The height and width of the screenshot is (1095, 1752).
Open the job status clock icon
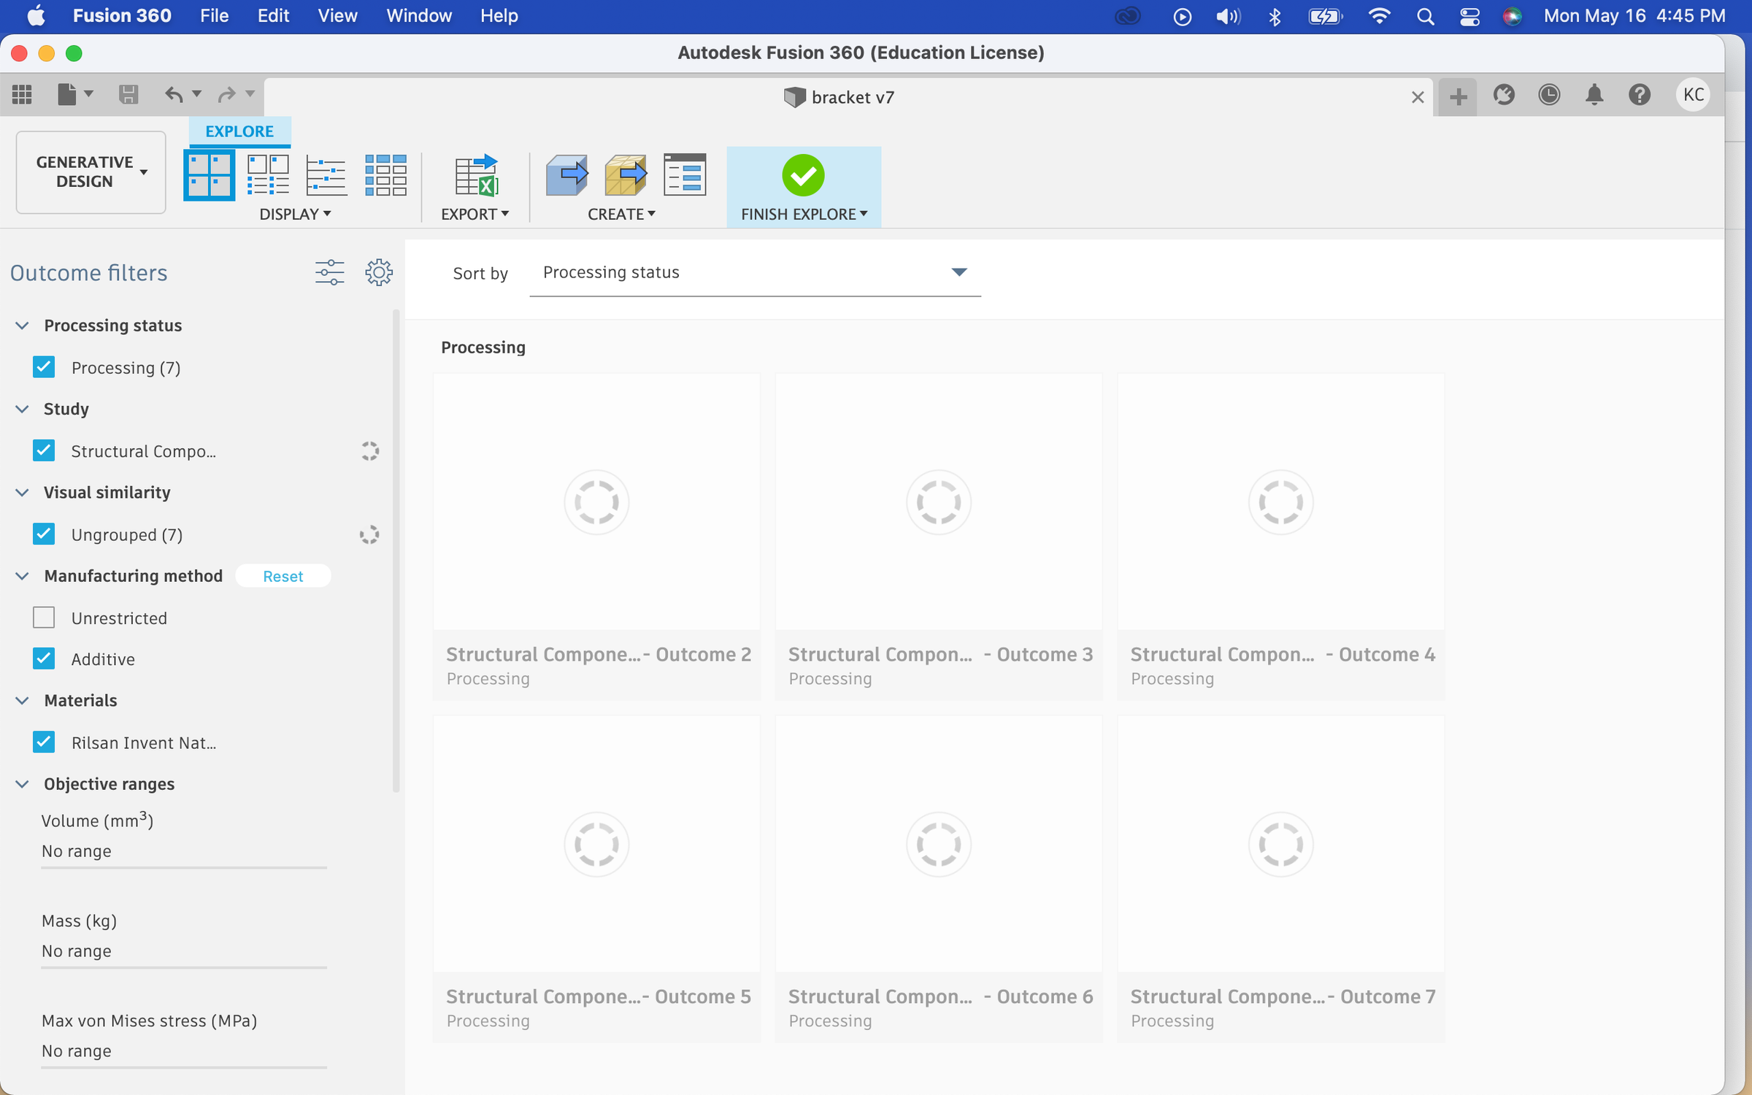pyautogui.click(x=1549, y=95)
